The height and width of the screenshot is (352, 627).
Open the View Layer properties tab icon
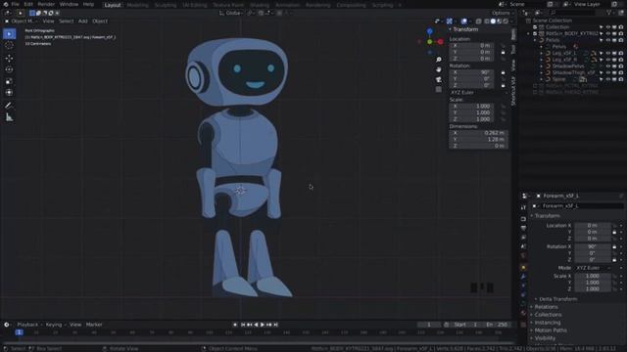point(523,238)
